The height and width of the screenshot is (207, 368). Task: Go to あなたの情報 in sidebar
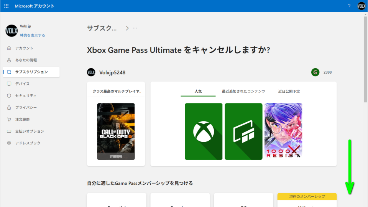26,60
